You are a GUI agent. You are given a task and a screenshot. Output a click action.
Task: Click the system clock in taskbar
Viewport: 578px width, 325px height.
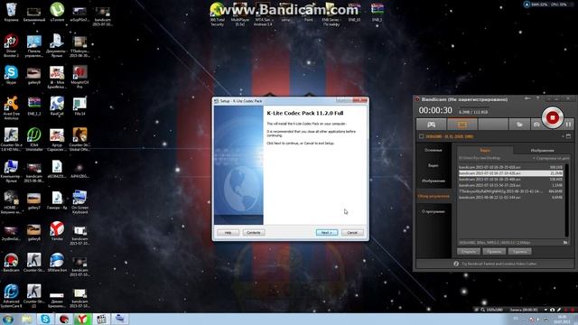pyautogui.click(x=562, y=319)
